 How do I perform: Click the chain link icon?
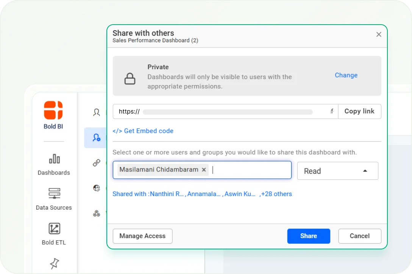tap(97, 163)
